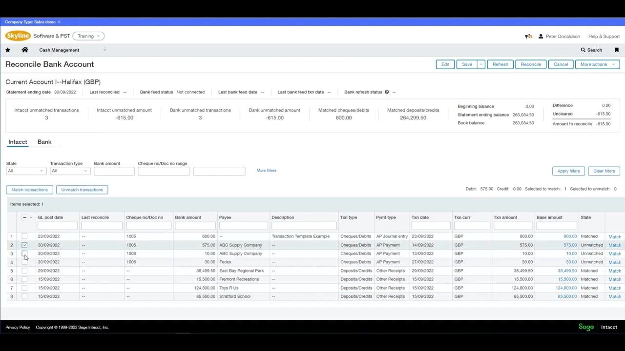The width and height of the screenshot is (625, 351).
Task: Open announcements megaphone icon
Action: pos(528,36)
